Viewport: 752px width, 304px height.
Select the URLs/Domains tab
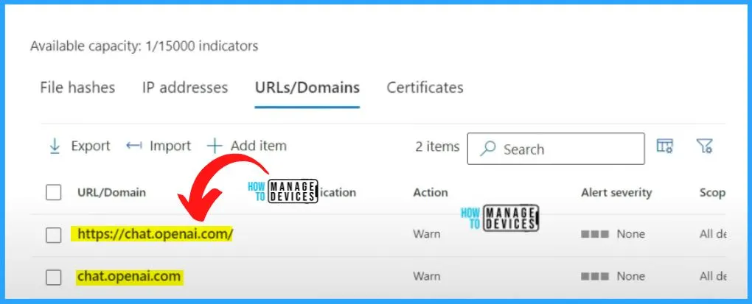[x=307, y=88]
